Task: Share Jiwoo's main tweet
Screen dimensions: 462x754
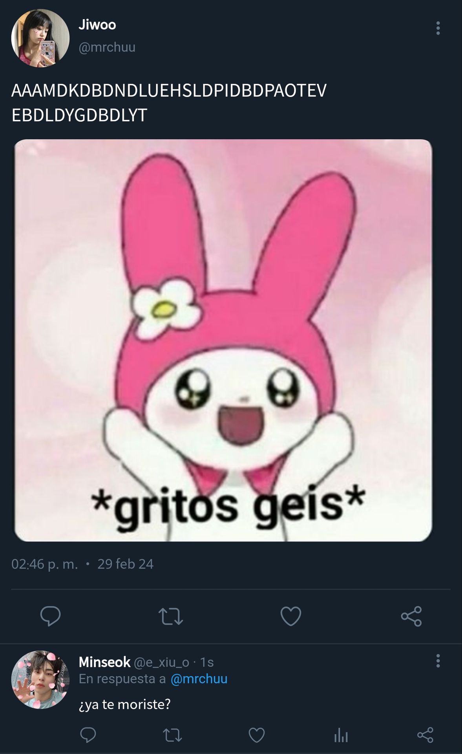Action: [411, 616]
